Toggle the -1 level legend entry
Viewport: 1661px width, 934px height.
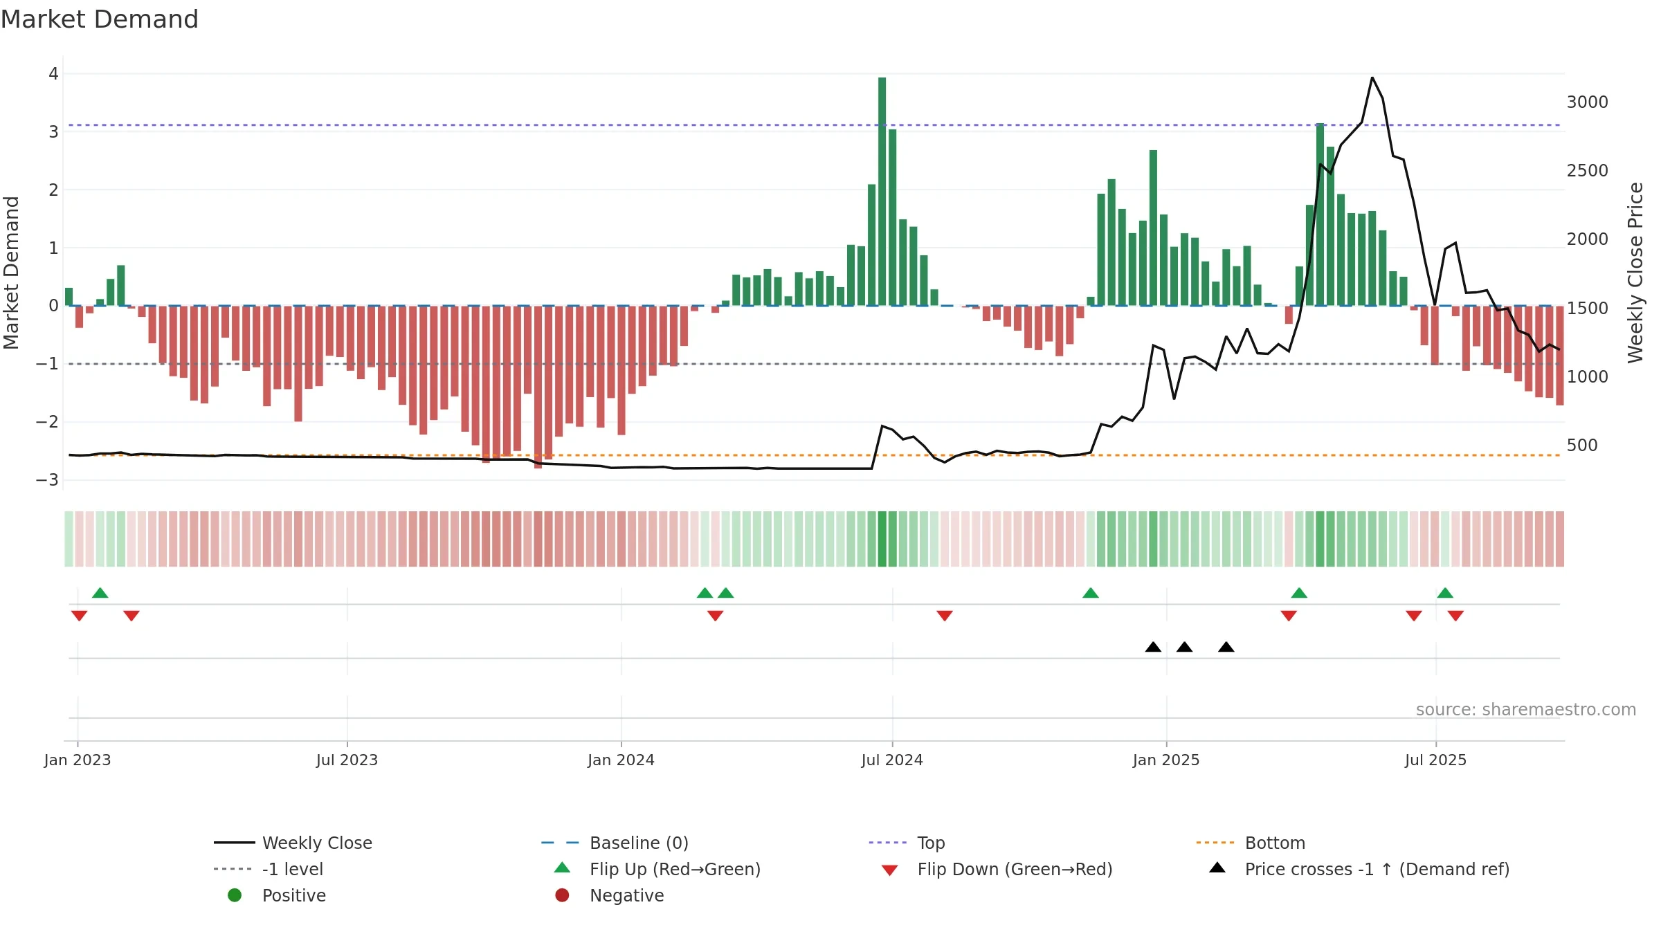(x=269, y=869)
